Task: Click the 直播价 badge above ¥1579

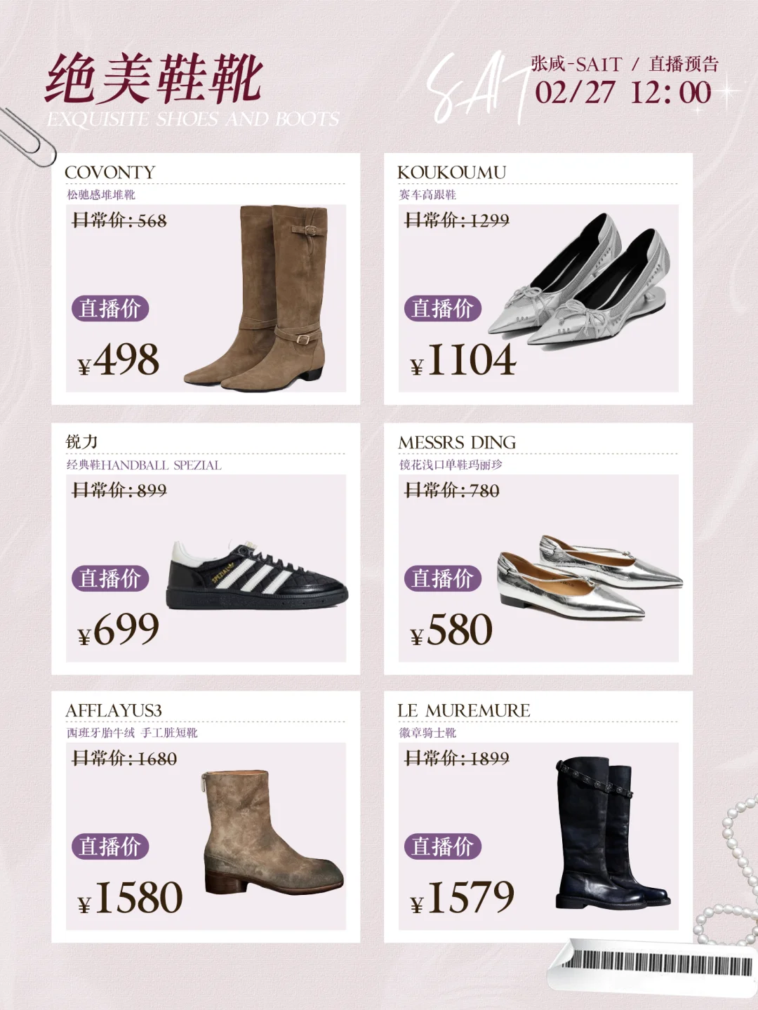Action: [443, 846]
